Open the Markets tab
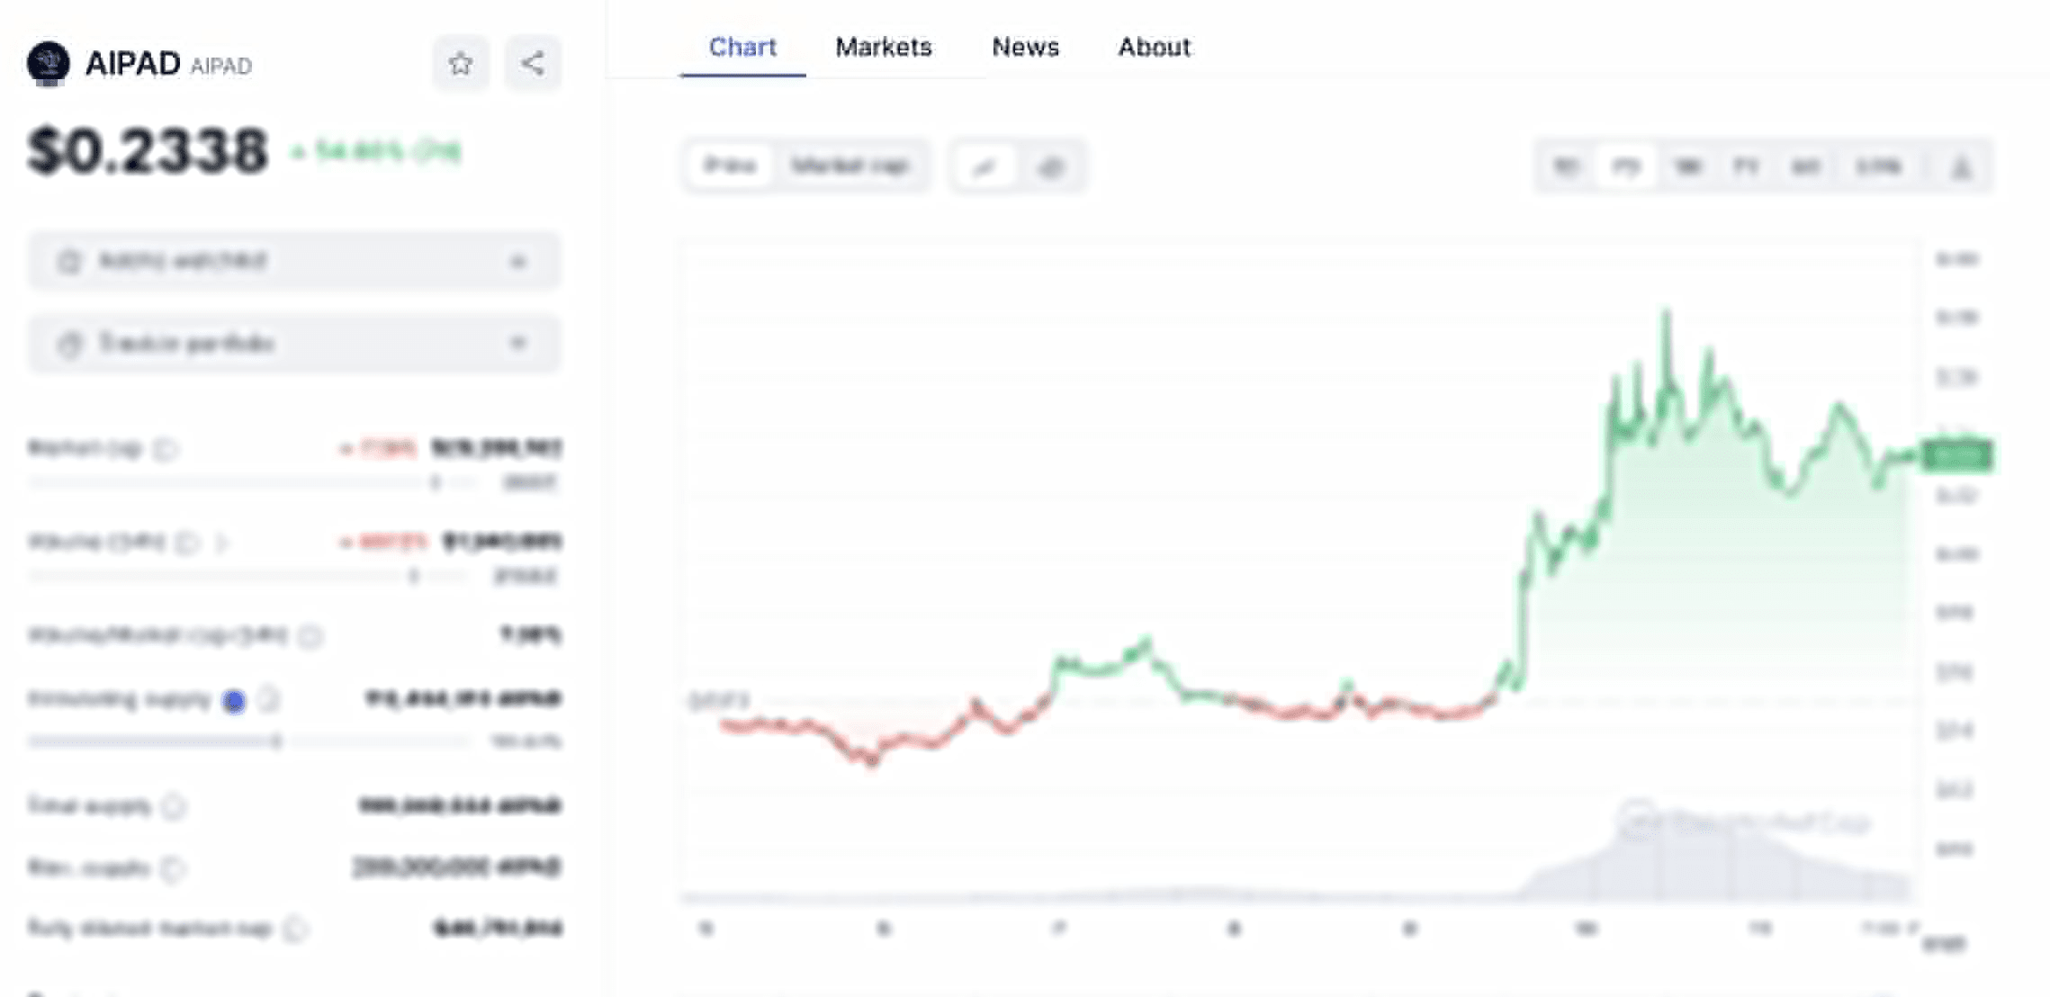The height and width of the screenshot is (997, 2050). click(x=883, y=47)
